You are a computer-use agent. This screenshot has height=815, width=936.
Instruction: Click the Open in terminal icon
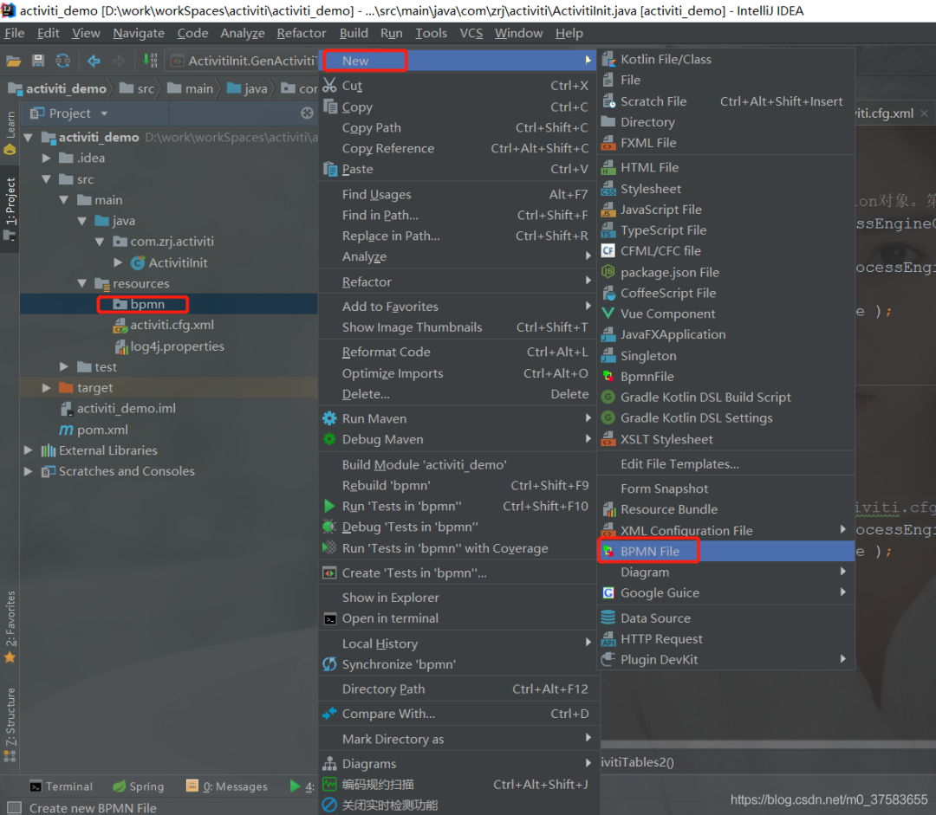click(329, 618)
